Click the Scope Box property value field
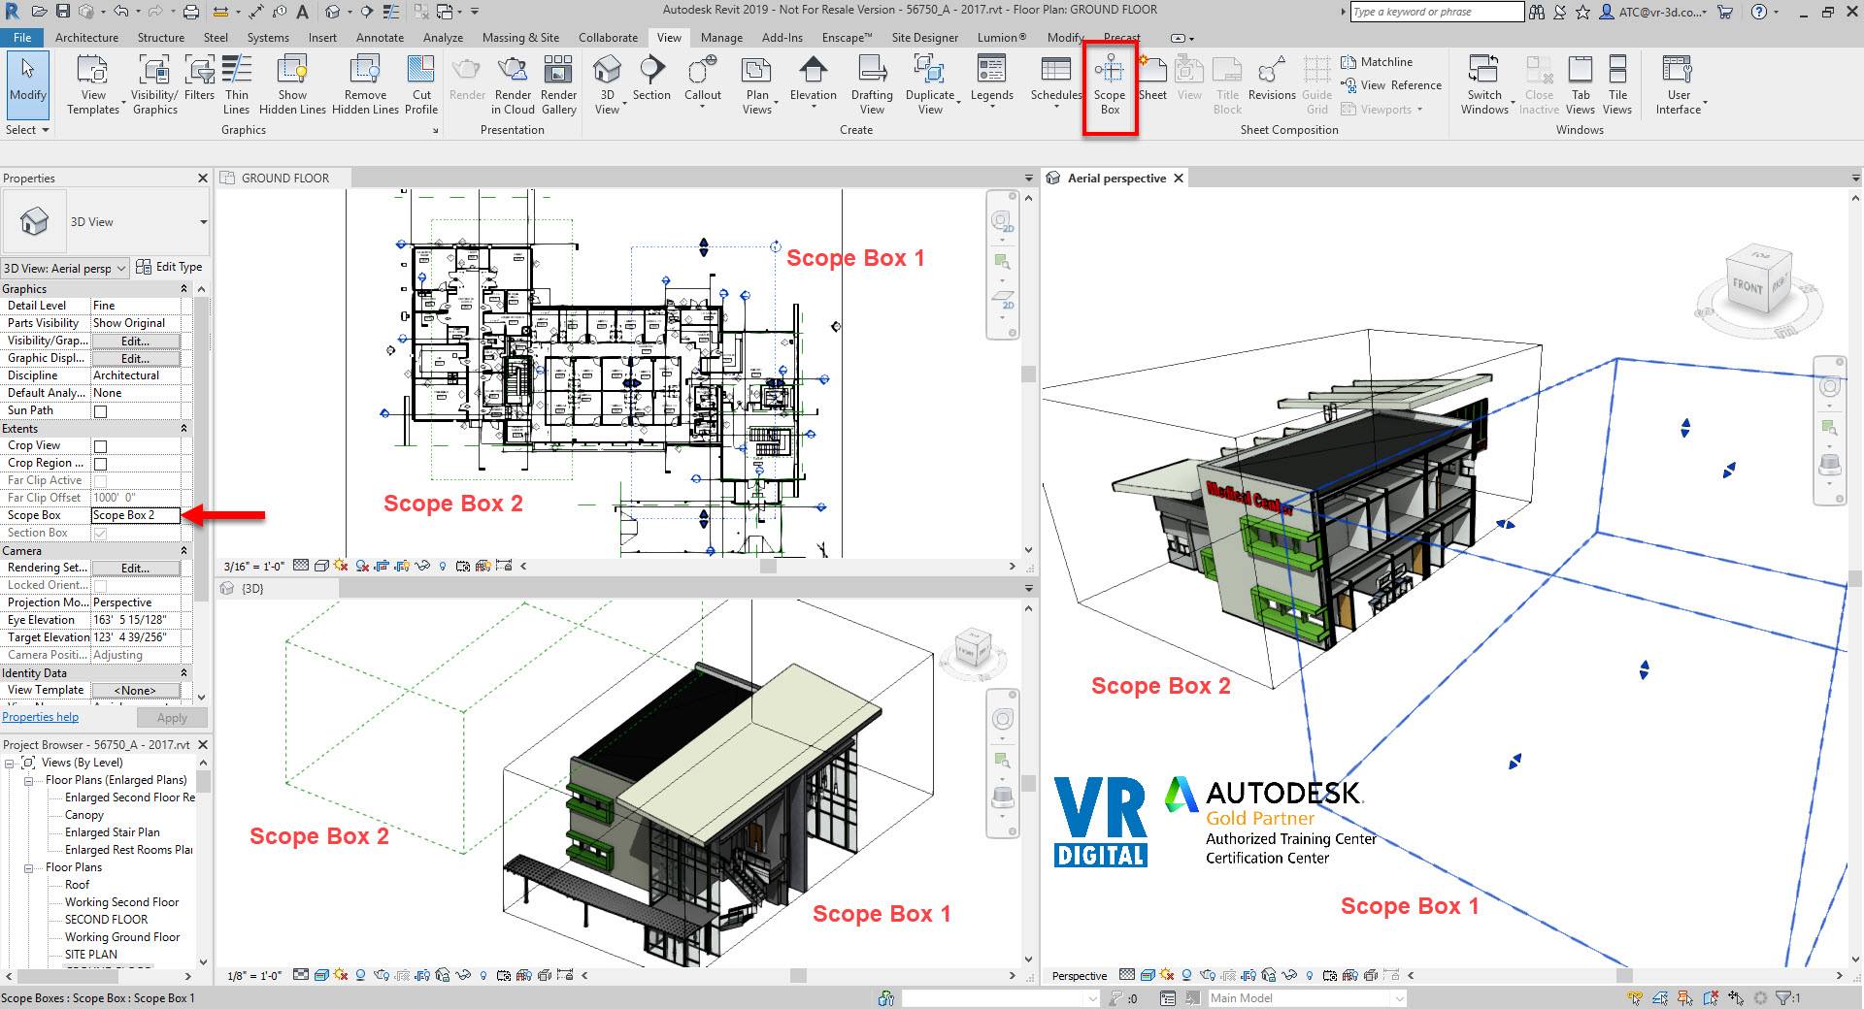This screenshot has height=1009, width=1864. (x=136, y=515)
